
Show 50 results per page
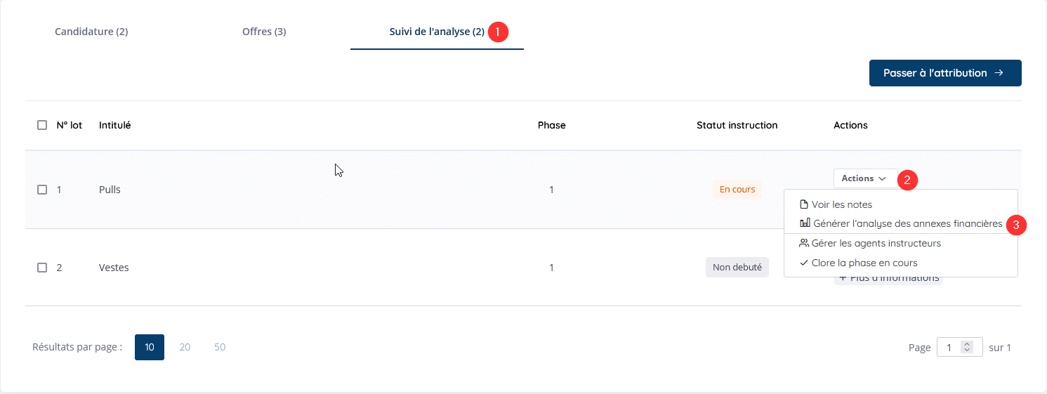point(220,347)
